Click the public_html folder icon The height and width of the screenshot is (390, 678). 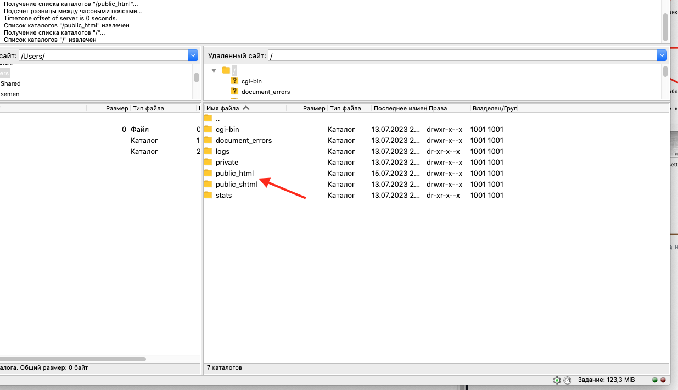pyautogui.click(x=208, y=173)
